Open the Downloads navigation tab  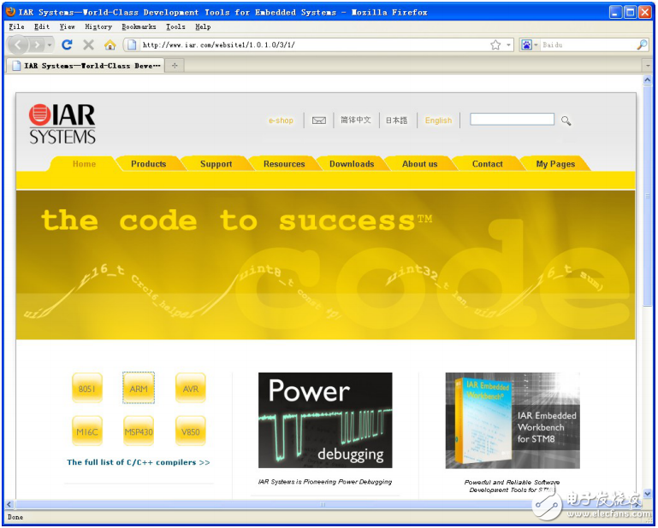(x=351, y=164)
